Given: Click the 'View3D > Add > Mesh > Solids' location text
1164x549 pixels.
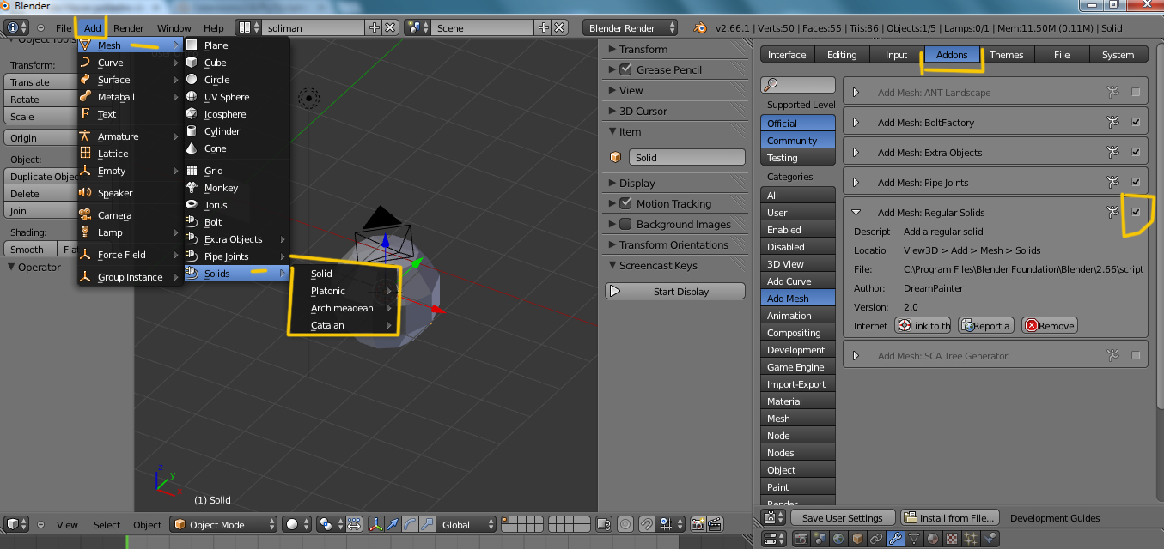Looking at the screenshot, I should point(972,250).
